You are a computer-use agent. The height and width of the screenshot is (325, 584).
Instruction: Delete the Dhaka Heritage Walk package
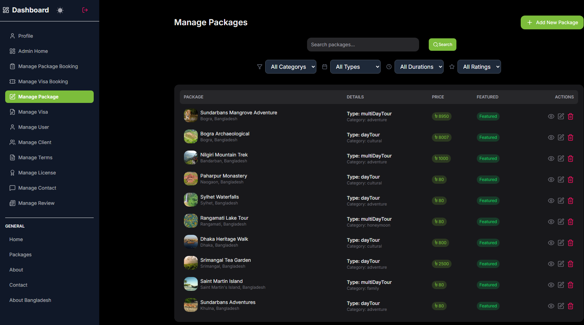571,243
